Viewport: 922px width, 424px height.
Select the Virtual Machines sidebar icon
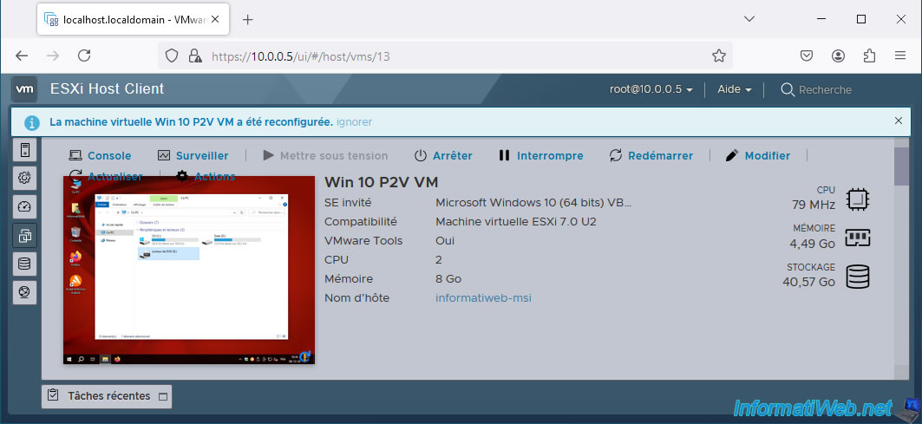(24, 236)
